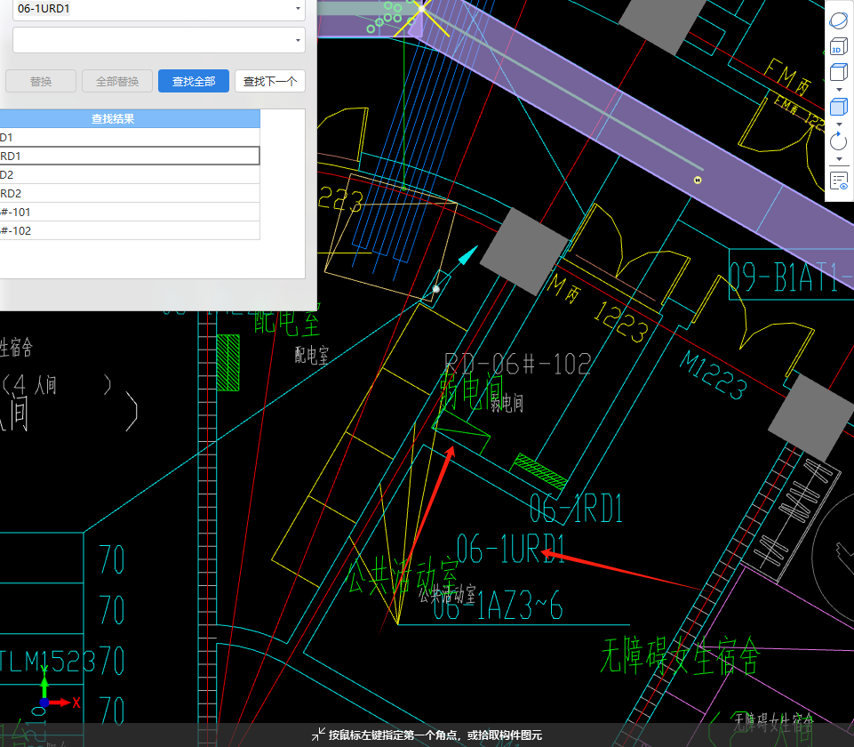
Task: Open the display settings list icon with the eye
Action: (839, 181)
